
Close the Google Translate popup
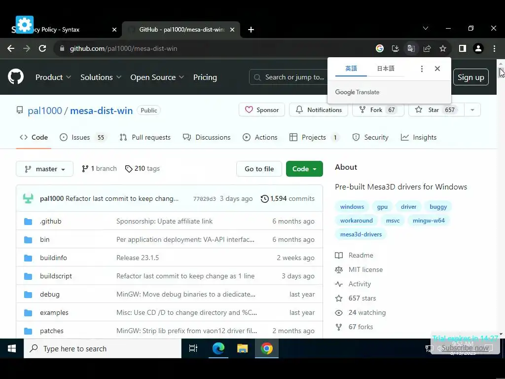tap(437, 68)
